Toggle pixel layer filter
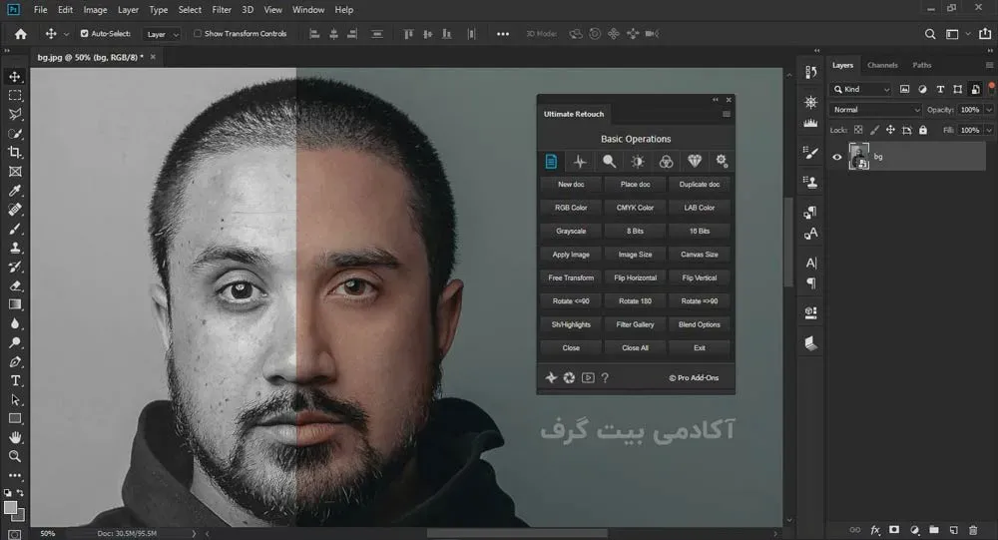 coord(904,89)
